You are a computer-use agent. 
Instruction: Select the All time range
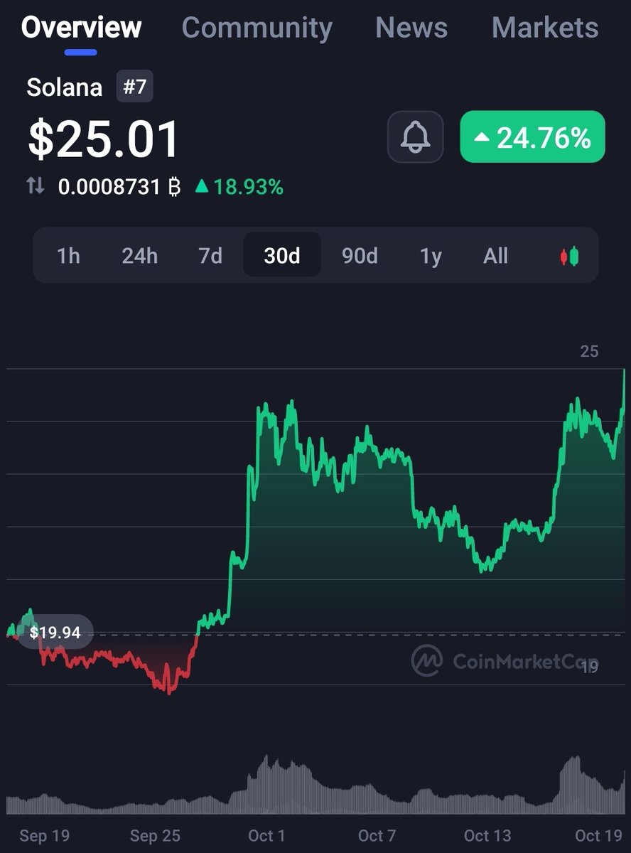pos(495,256)
